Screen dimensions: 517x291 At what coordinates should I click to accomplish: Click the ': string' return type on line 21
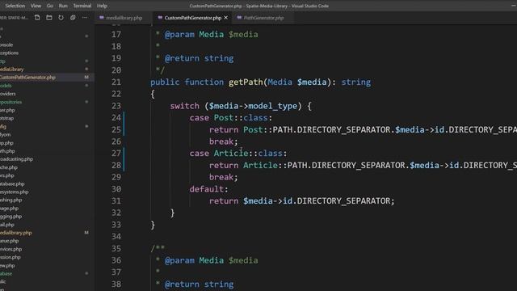[351, 82]
